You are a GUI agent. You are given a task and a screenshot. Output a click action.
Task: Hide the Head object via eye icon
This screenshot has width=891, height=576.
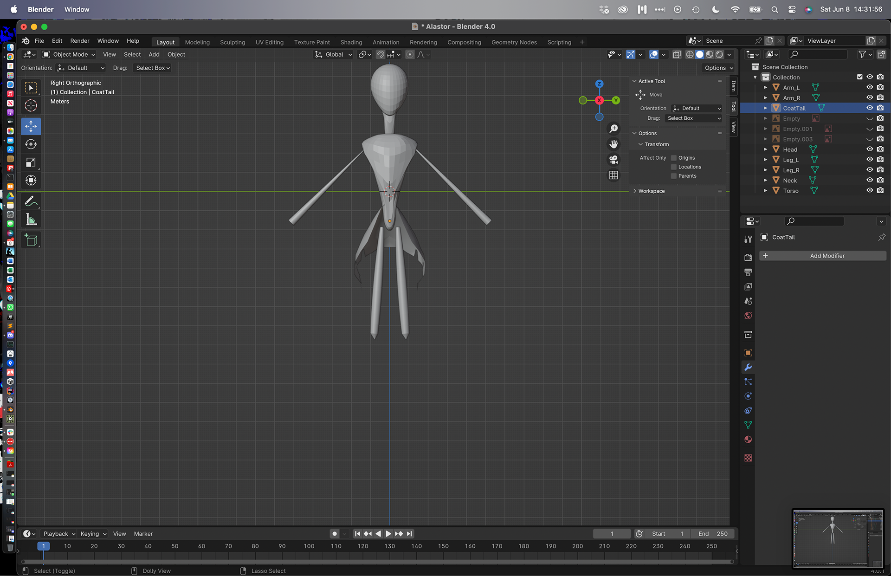[870, 149]
